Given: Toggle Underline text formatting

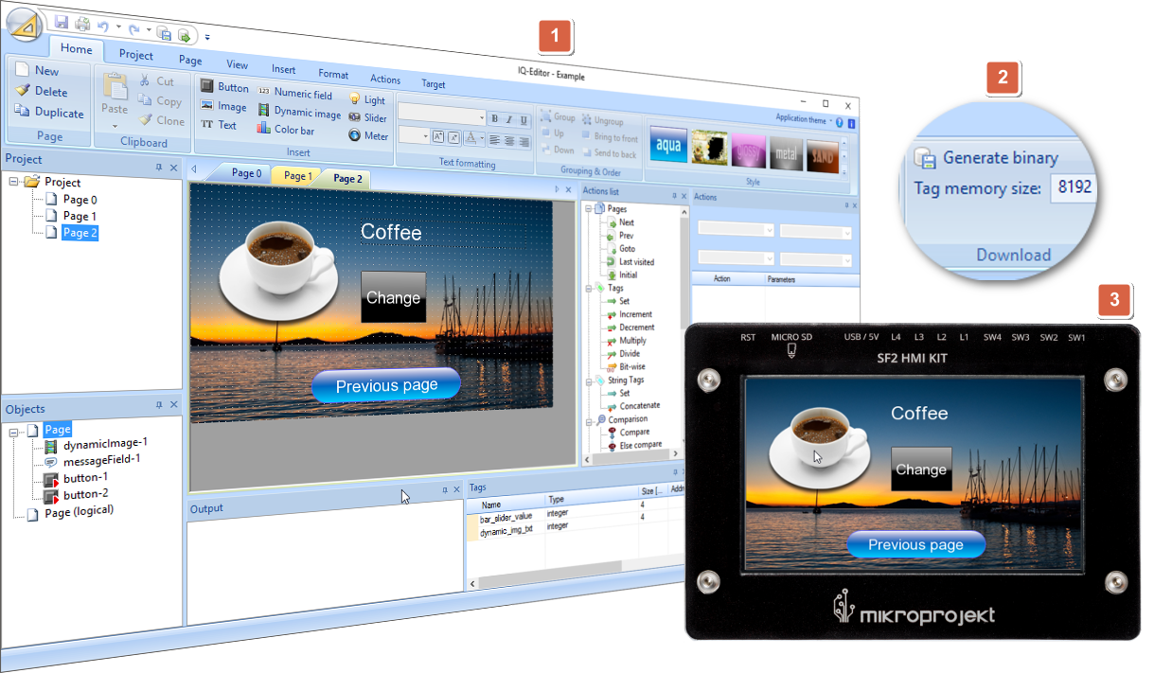Looking at the screenshot, I should click(523, 121).
